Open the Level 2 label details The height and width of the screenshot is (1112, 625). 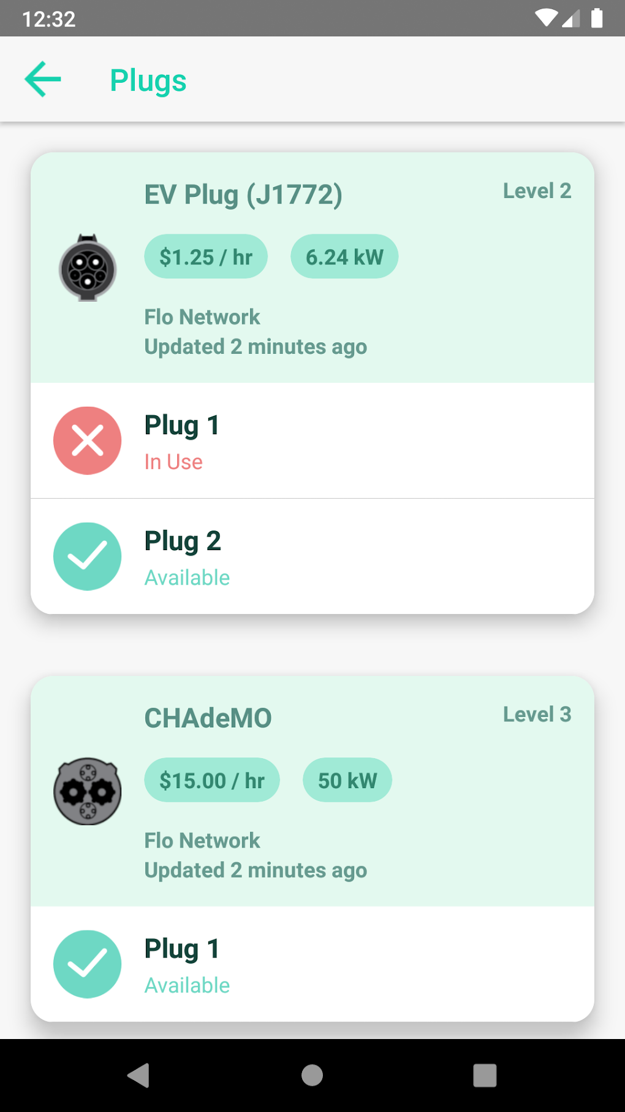[x=537, y=191]
